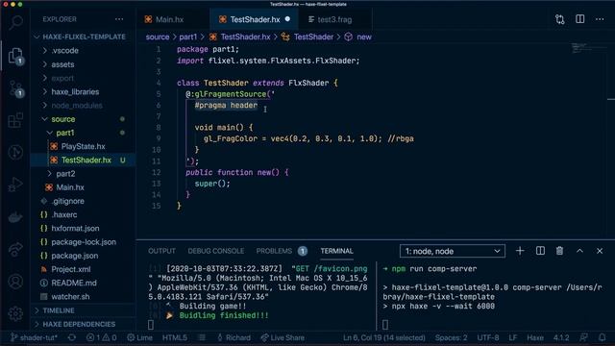Click unsaved dot on TestShader.hx tab

287,19
